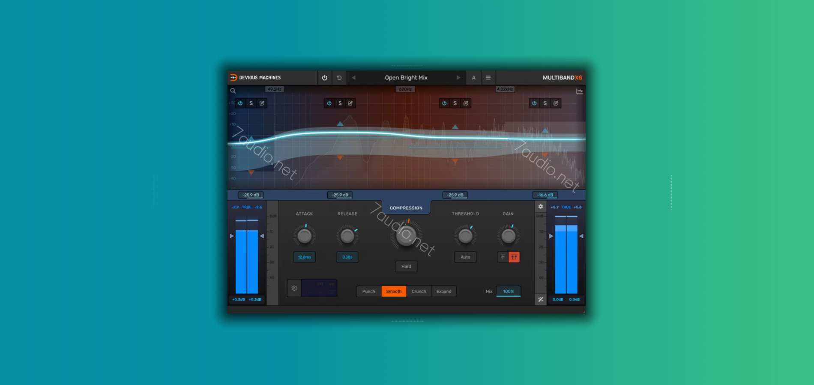Screen dimensions: 814x385
Task: Select the -16.6 dB band value
Action: coord(545,195)
